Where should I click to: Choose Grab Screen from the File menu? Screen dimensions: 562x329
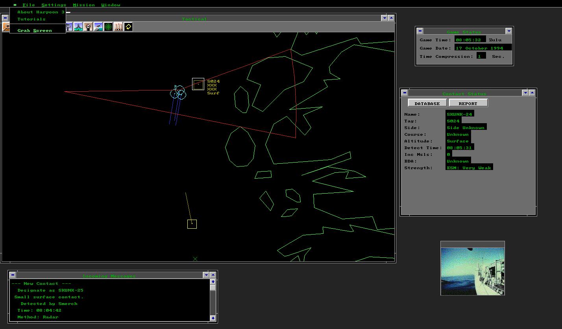coord(35,30)
